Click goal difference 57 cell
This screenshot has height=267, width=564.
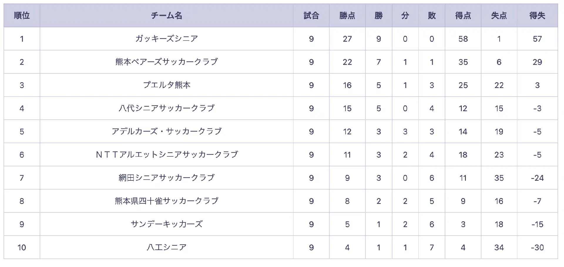(x=537, y=39)
